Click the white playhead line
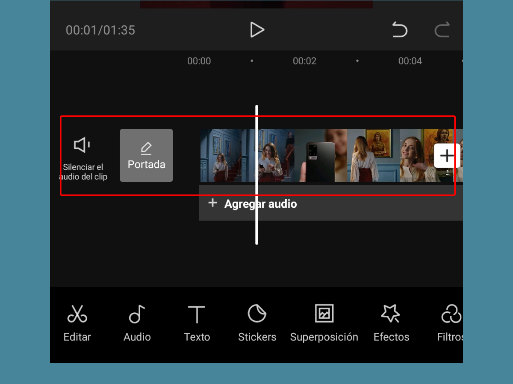 click(x=256, y=175)
